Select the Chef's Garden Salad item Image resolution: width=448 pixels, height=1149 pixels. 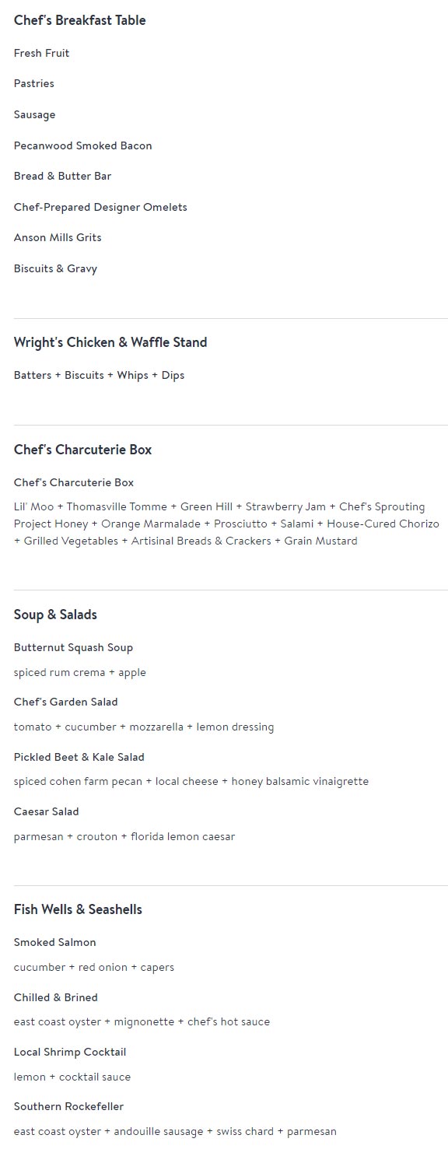coord(65,702)
